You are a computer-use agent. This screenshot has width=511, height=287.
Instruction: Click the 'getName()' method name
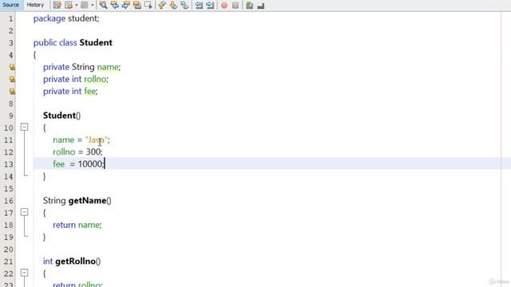pyautogui.click(x=89, y=201)
